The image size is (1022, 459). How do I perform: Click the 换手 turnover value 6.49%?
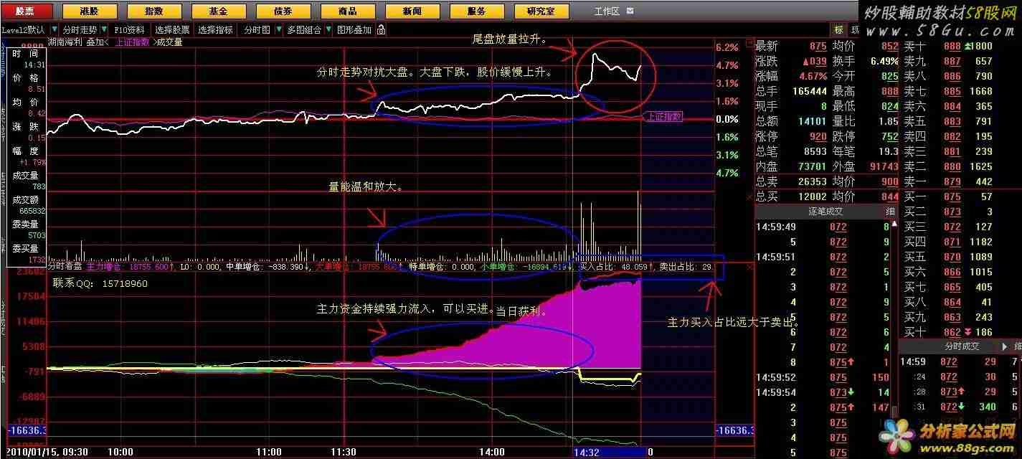click(x=883, y=61)
